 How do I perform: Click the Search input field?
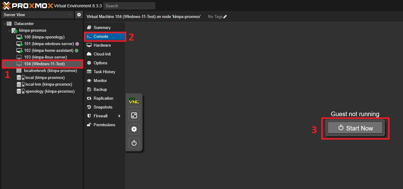tap(129, 6)
